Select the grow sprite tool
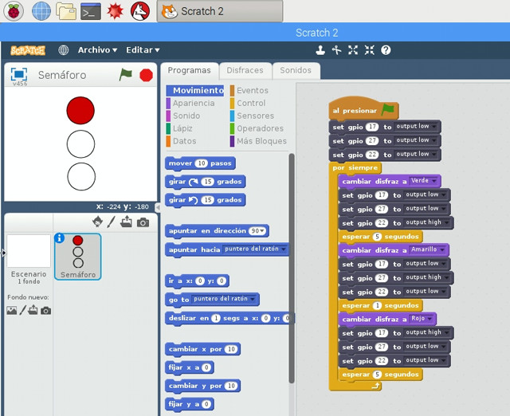 click(x=353, y=50)
